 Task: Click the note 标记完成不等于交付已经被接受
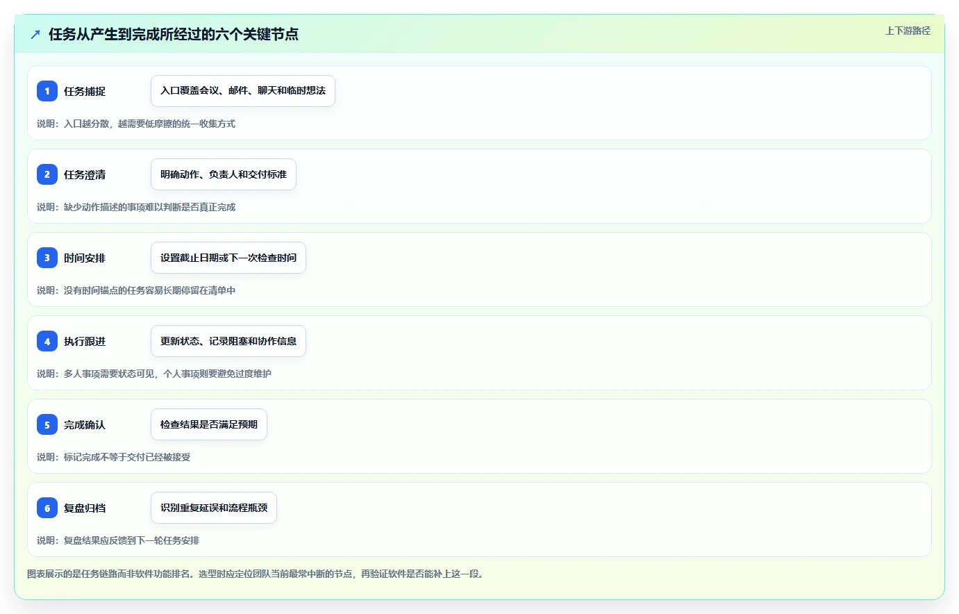114,457
